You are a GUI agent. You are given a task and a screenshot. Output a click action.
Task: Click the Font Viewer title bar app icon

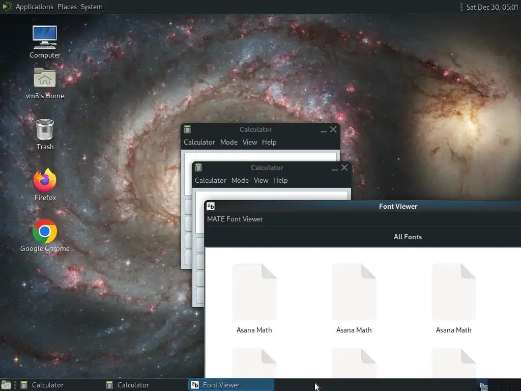(211, 206)
